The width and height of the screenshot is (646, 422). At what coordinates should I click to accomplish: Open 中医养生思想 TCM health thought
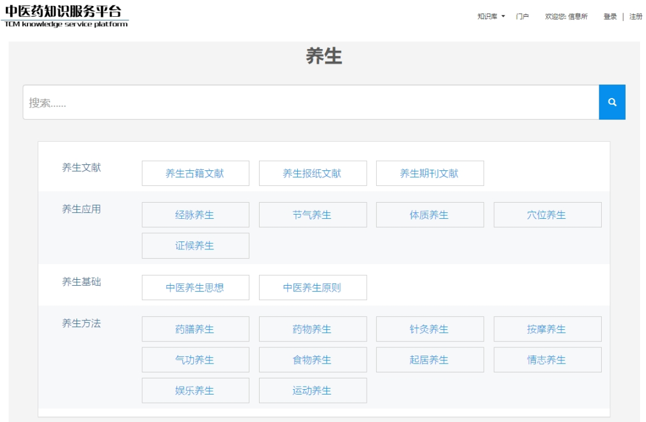click(196, 288)
